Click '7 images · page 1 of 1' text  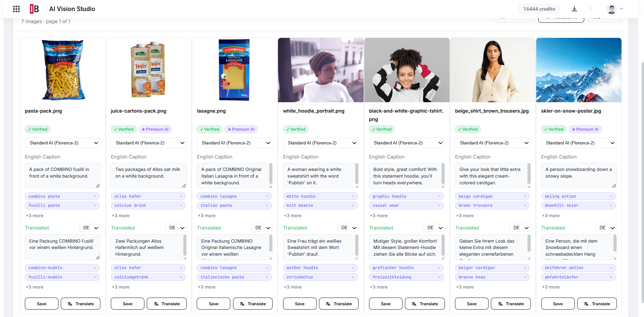(46, 21)
